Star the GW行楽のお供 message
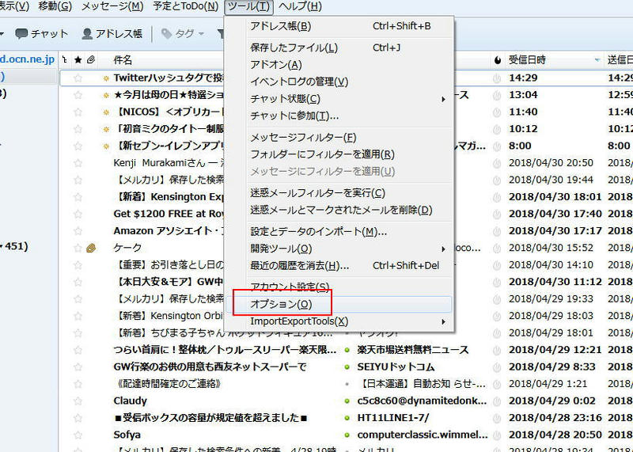Image resolution: width=633 pixels, height=452 pixels. (x=78, y=367)
